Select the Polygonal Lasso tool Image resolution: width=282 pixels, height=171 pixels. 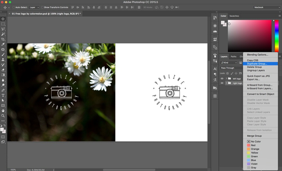pos(3,29)
